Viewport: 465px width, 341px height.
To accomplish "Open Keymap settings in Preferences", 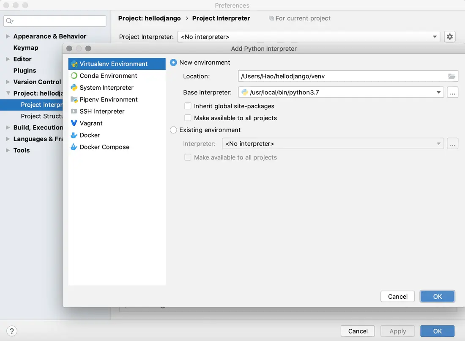I will point(26,48).
